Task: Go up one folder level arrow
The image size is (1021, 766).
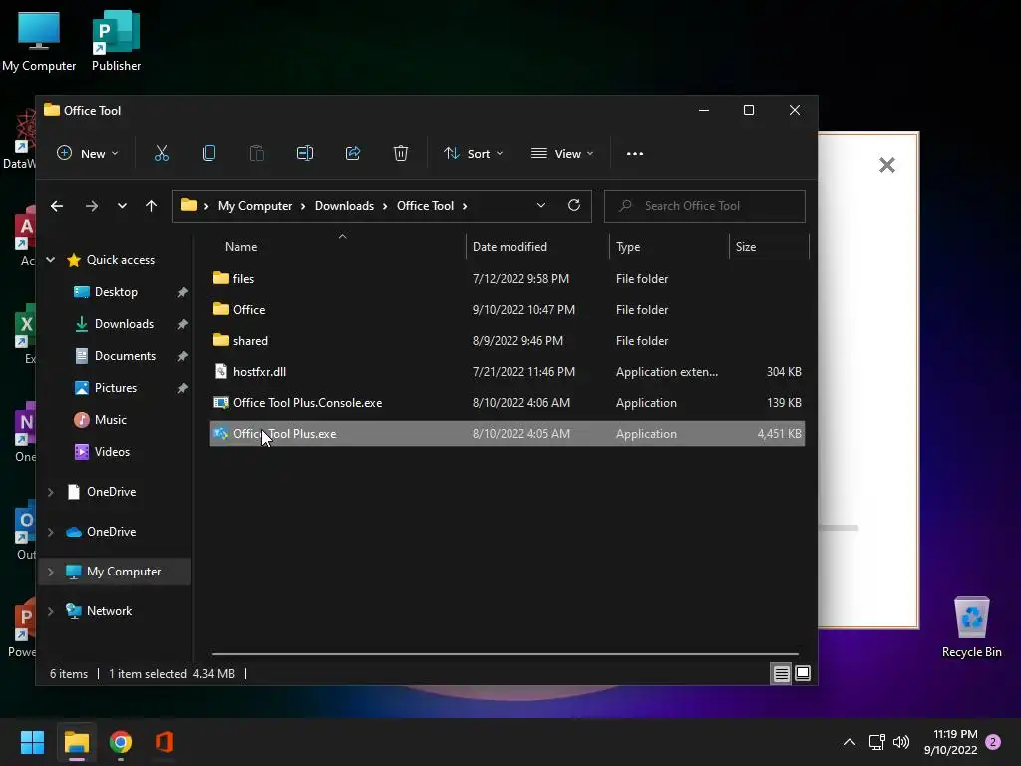Action: point(152,206)
